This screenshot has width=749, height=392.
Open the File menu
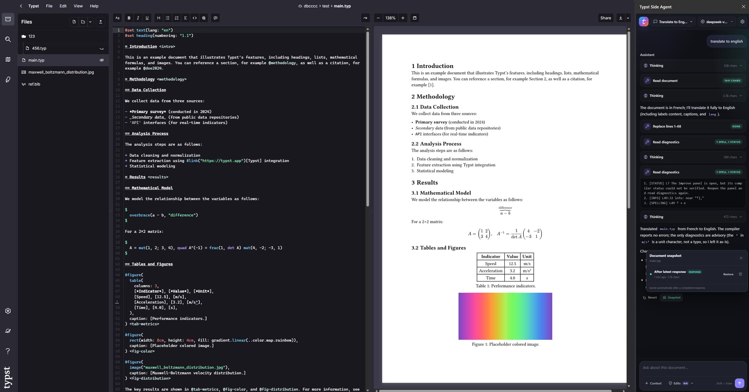49,6
